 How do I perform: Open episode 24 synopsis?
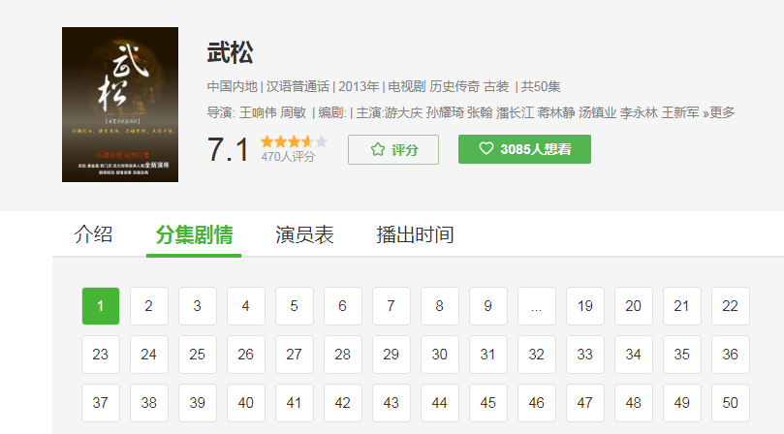pos(149,355)
